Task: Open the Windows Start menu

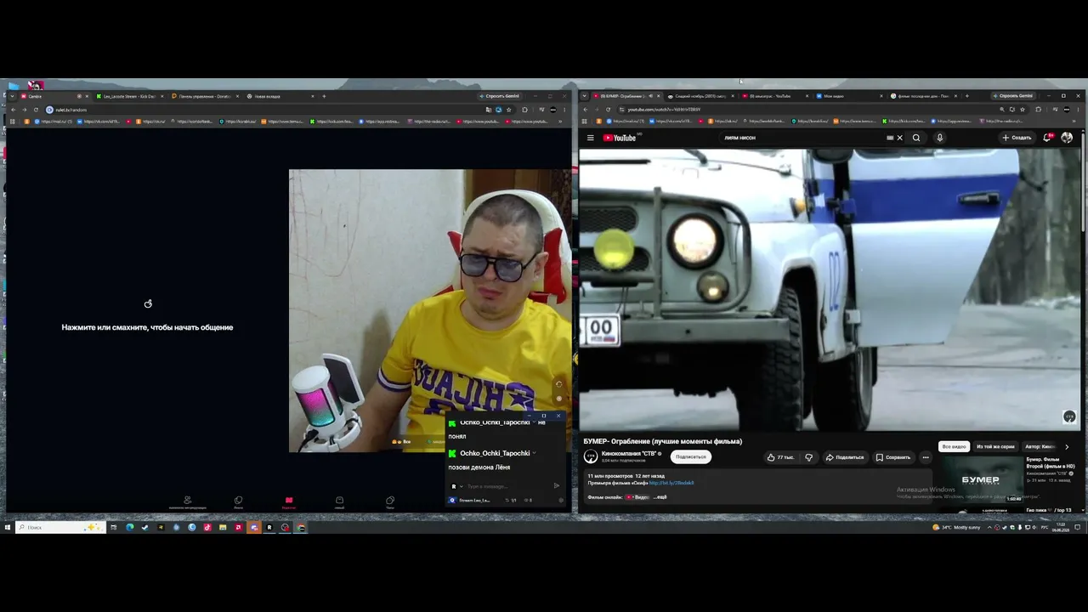Action: (8, 527)
